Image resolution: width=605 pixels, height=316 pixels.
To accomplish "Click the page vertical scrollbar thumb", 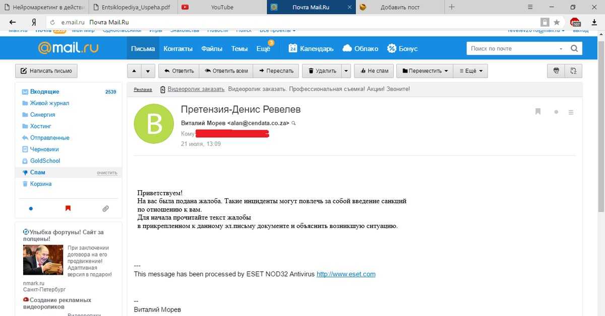I will pos(601,126).
